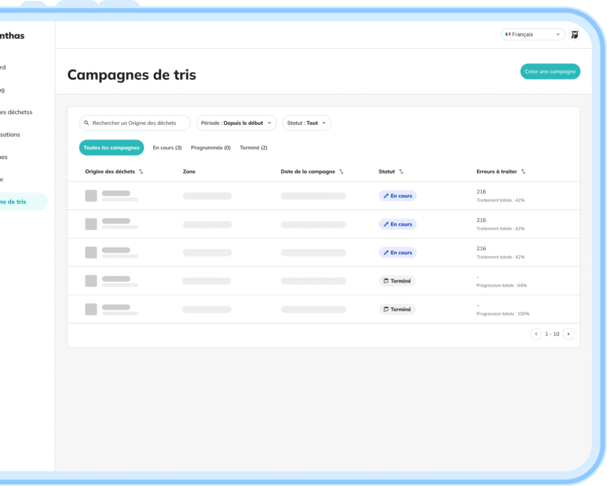Screen dimensions: 607x486
Task: Open the Statut Tout filter dropdown
Action: [306, 123]
